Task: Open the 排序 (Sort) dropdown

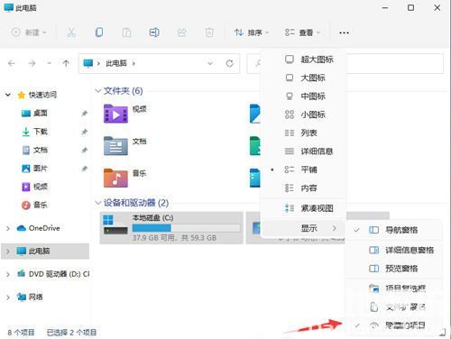Action: (252, 32)
